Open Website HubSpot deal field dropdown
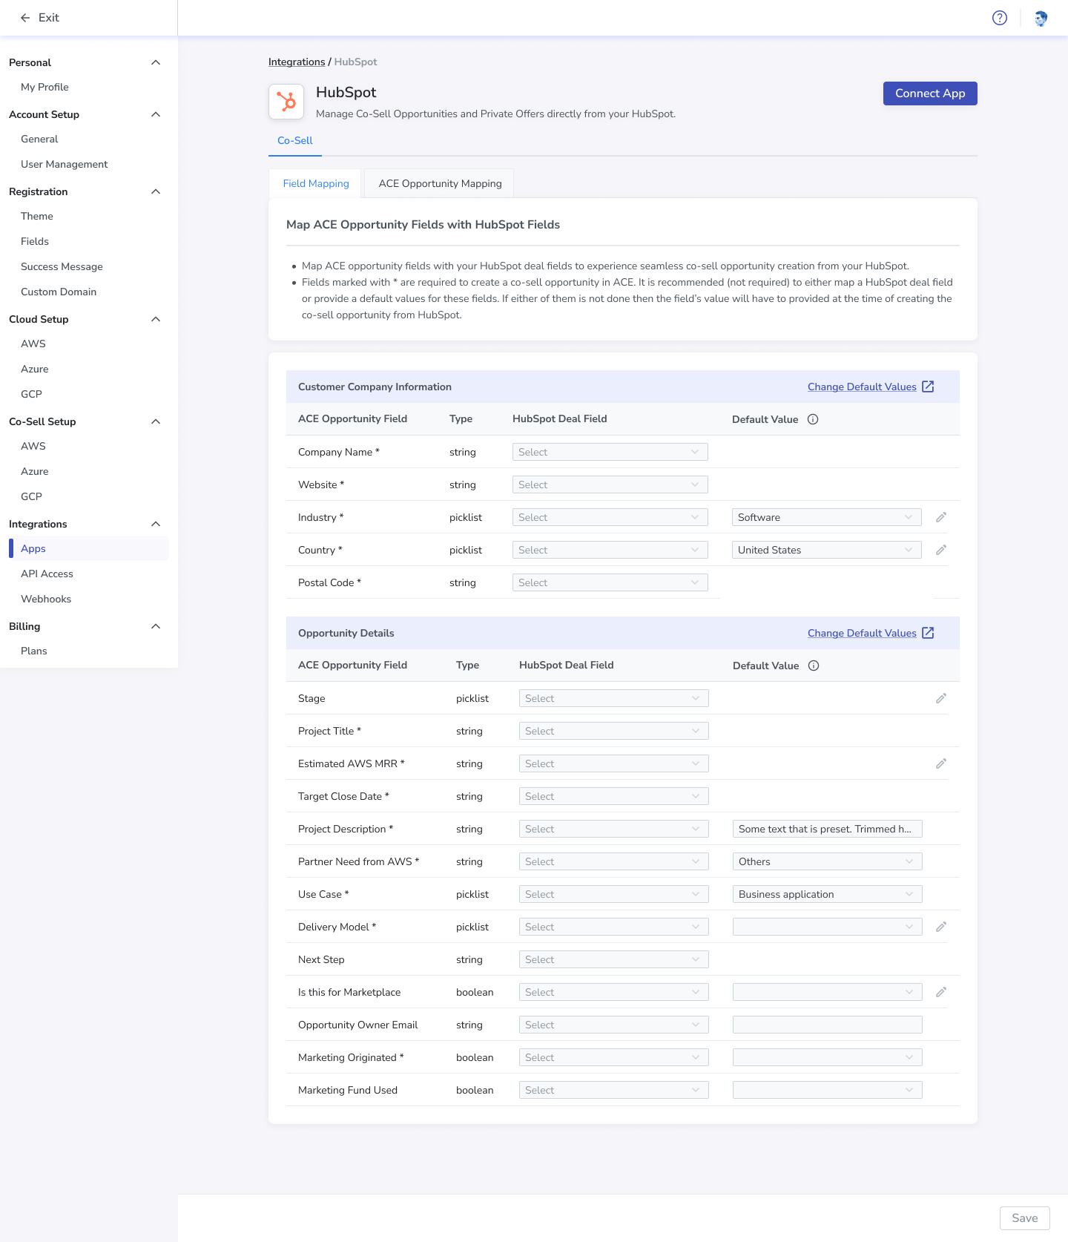 coord(610,484)
